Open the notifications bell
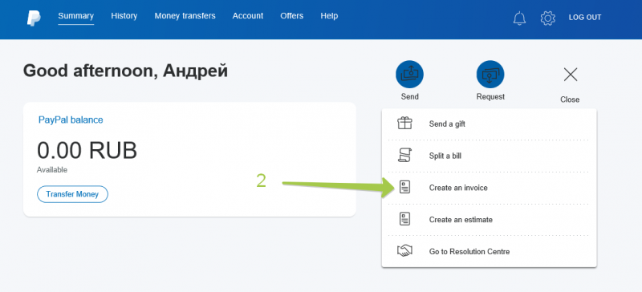 point(519,18)
